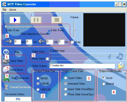Viewport: 127px width, 102px height.
Task: Click the start time seconds field
Action: (29, 42)
